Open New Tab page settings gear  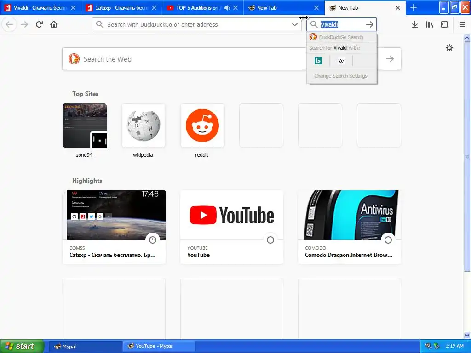click(449, 48)
